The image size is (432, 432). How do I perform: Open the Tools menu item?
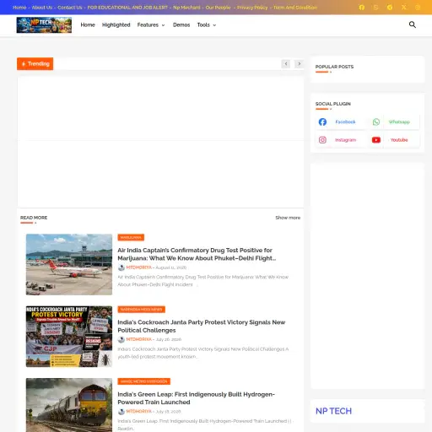203,25
